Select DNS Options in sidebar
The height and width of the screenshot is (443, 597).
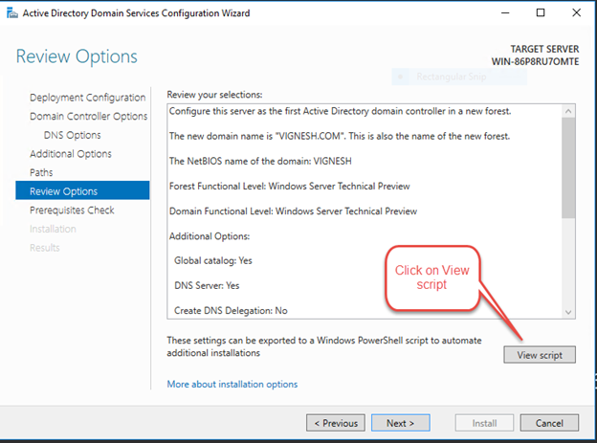pyautogui.click(x=72, y=135)
